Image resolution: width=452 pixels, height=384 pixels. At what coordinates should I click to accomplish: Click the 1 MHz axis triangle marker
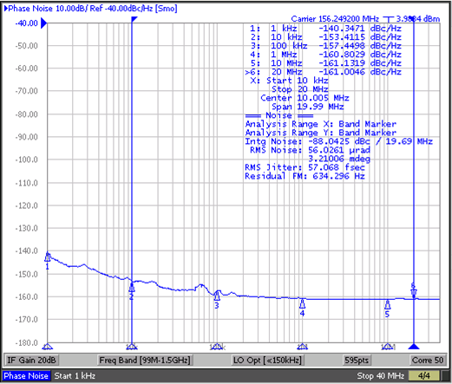pyautogui.click(x=302, y=346)
